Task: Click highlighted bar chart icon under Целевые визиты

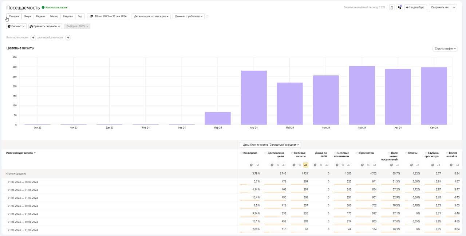Action: [305, 165]
